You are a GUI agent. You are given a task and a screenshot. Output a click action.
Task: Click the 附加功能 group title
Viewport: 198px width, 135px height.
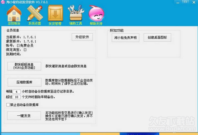point(117,30)
